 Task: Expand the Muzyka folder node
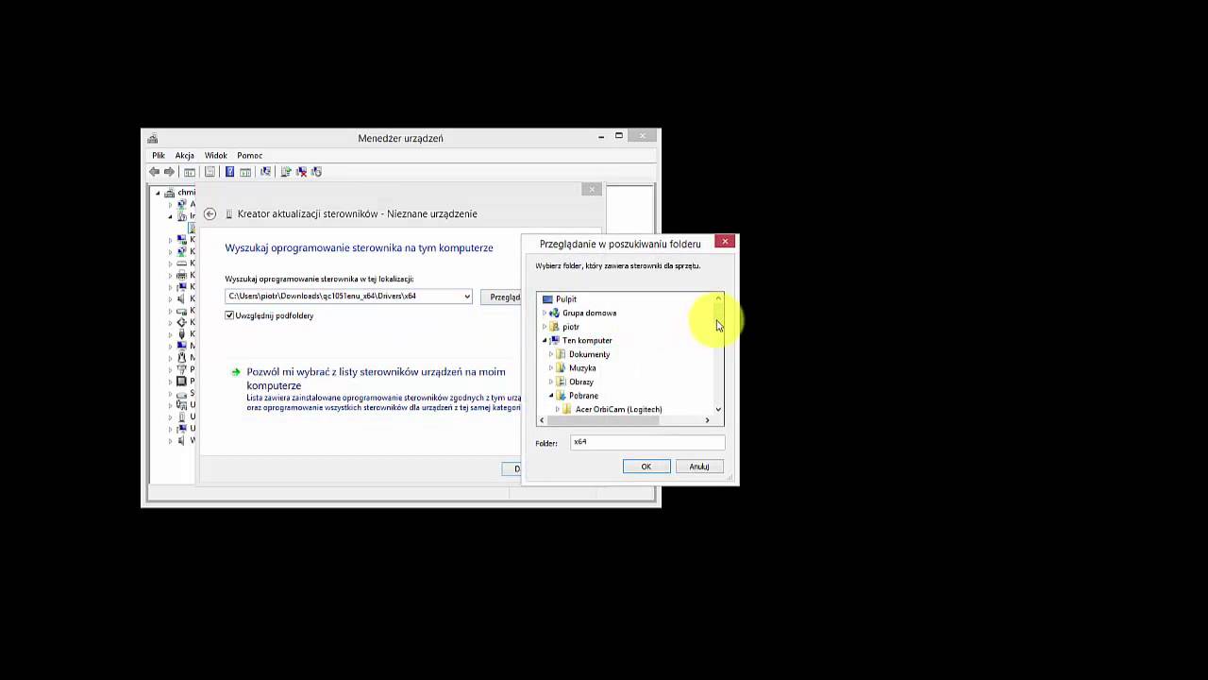point(551,368)
